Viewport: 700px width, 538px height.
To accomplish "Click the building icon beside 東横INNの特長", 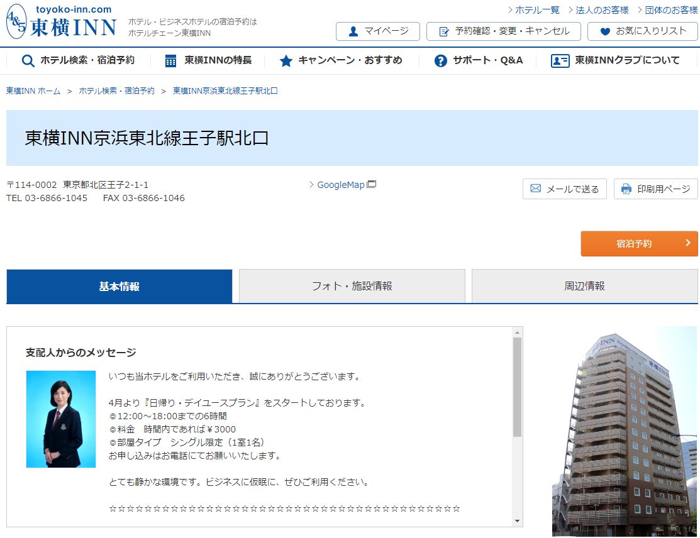I will point(170,61).
